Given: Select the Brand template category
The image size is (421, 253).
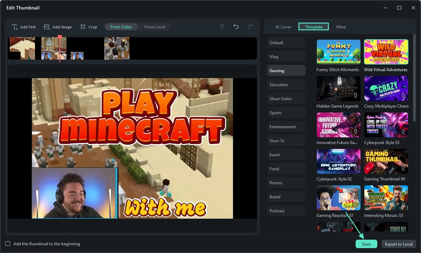Looking at the screenshot, I should click(286, 197).
